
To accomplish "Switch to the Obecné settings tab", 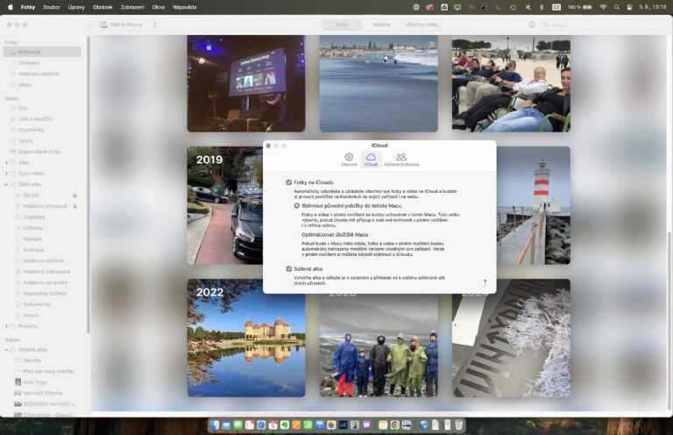I will 349,160.
